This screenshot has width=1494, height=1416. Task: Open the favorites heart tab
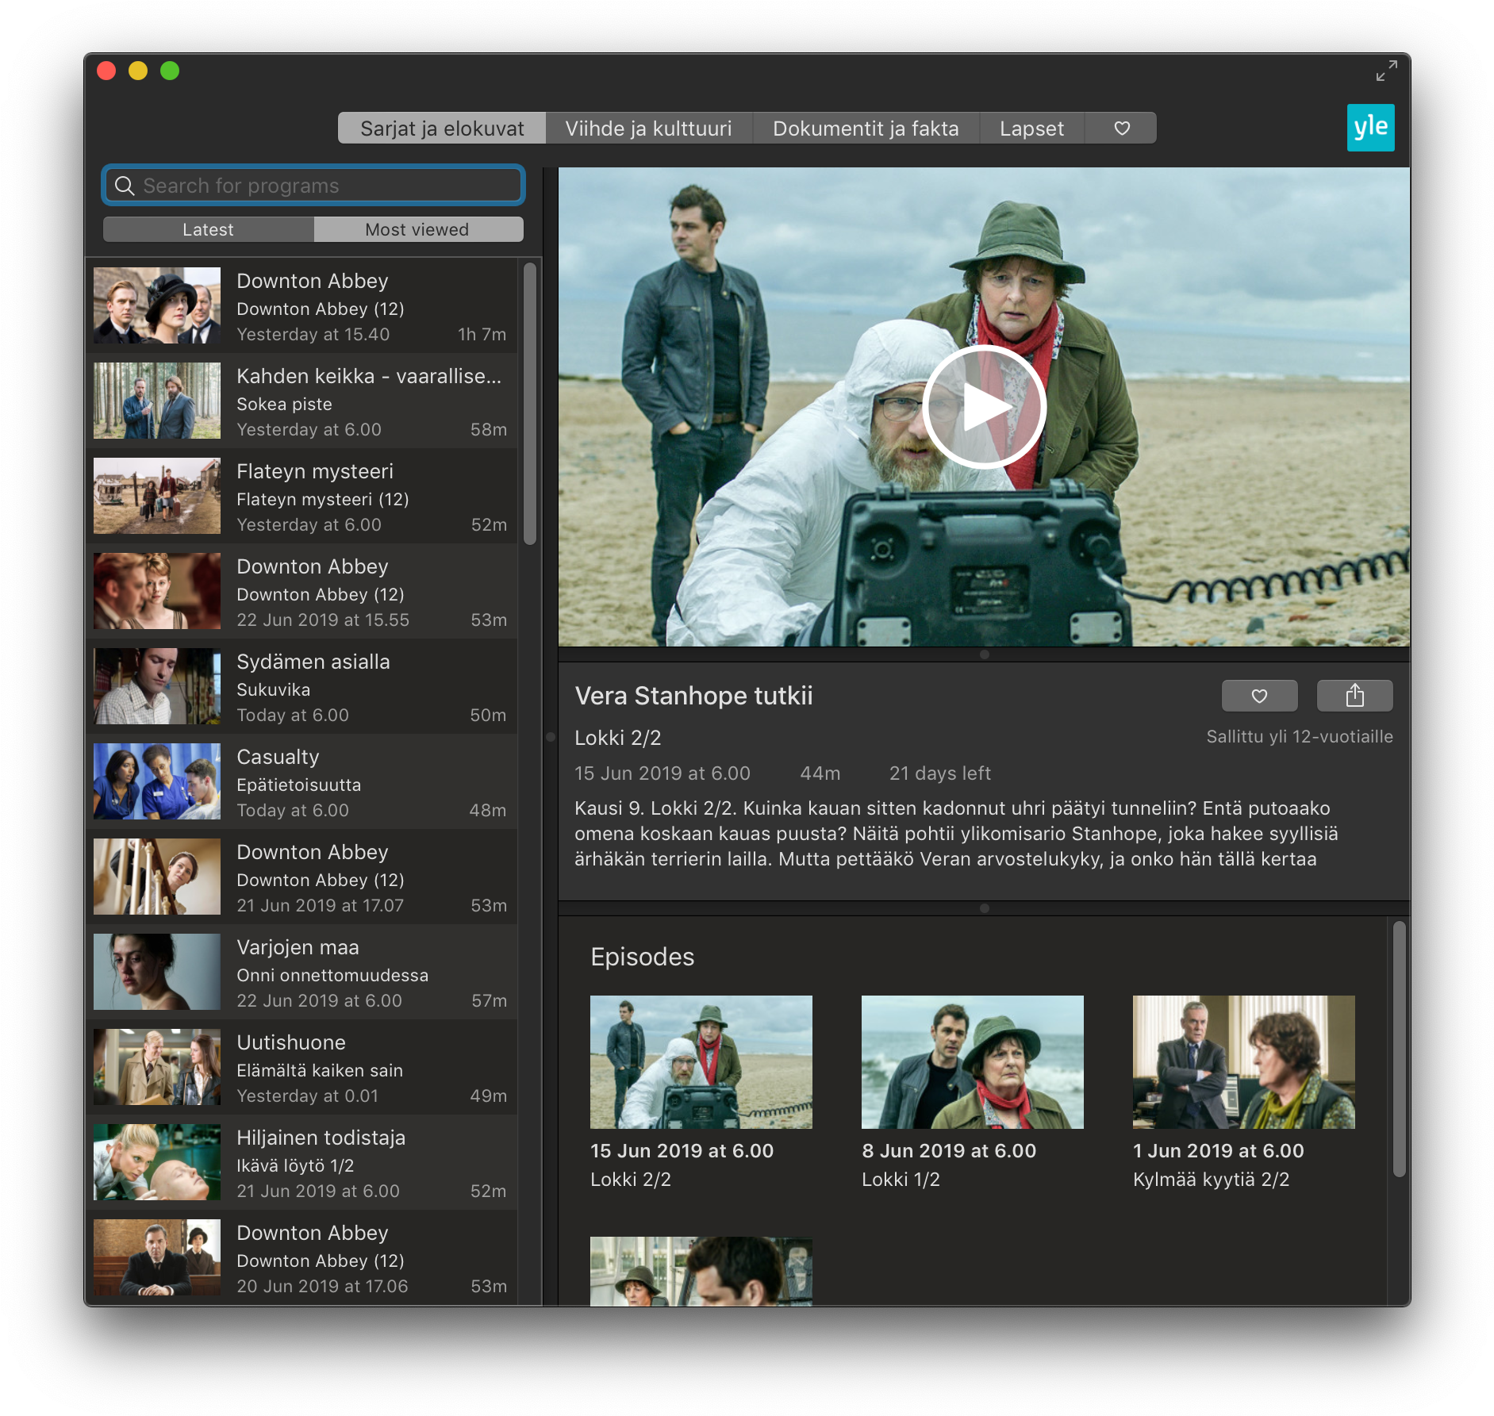coord(1121,129)
